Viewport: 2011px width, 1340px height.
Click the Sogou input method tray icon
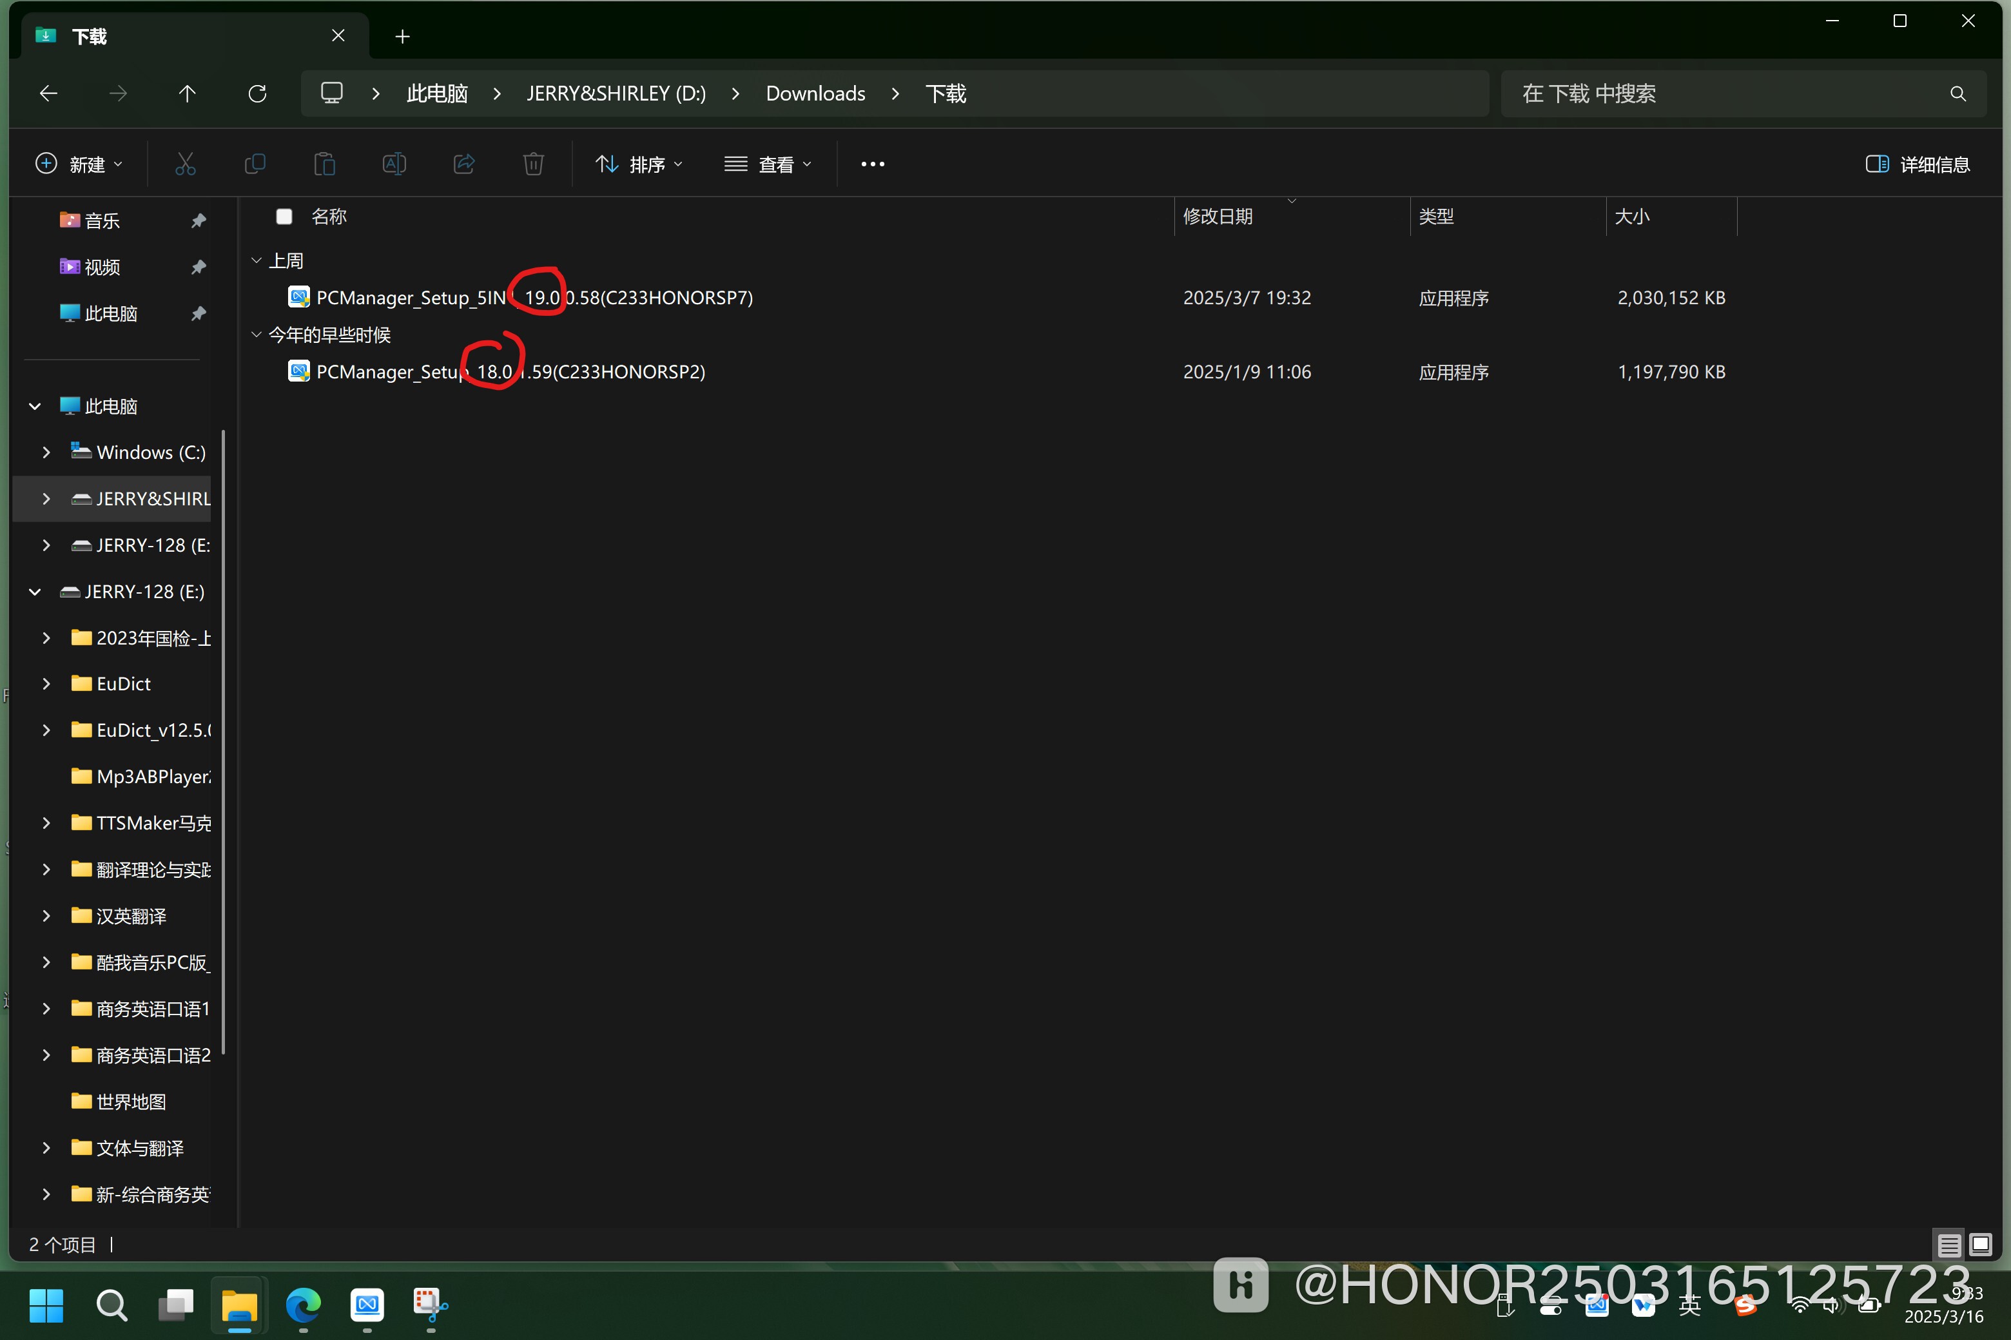pyautogui.click(x=1745, y=1305)
